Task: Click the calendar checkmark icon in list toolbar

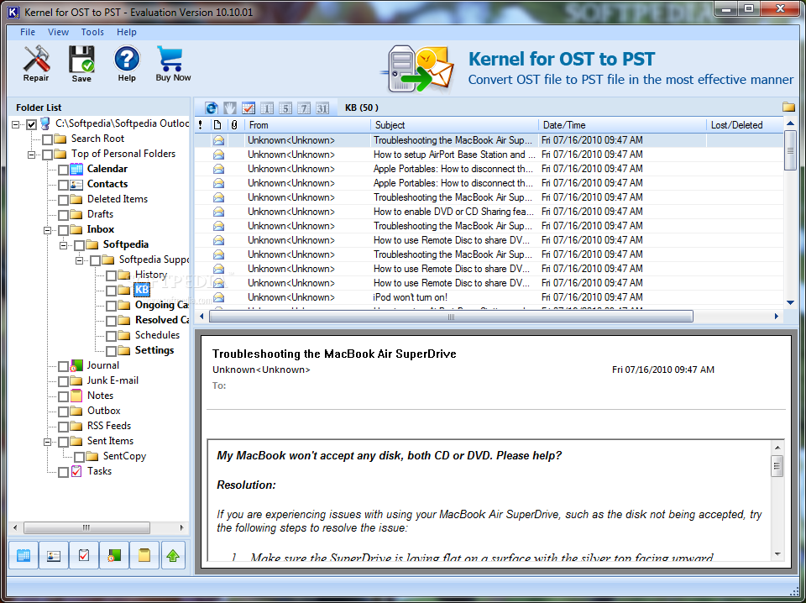Action: 249,108
